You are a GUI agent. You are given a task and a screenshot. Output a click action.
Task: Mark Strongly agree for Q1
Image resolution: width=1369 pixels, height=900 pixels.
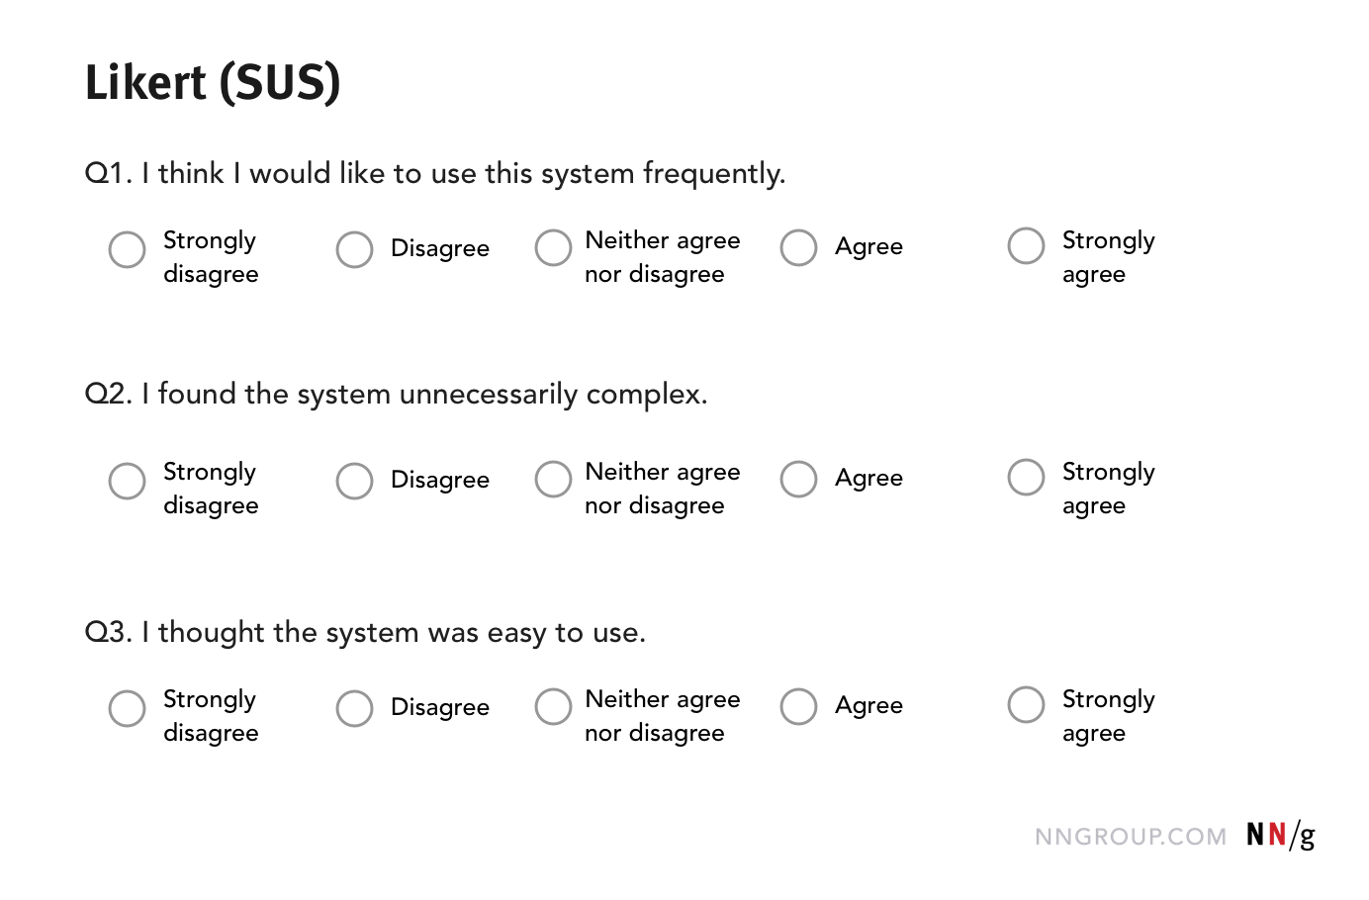(1026, 246)
